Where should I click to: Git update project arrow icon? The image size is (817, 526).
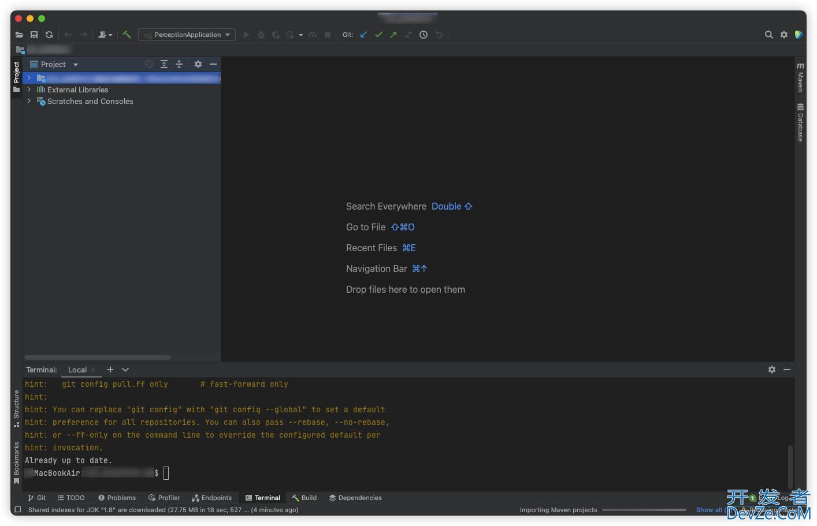[x=363, y=35]
